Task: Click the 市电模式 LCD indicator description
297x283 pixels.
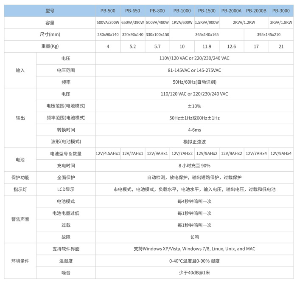Action: [194, 189]
